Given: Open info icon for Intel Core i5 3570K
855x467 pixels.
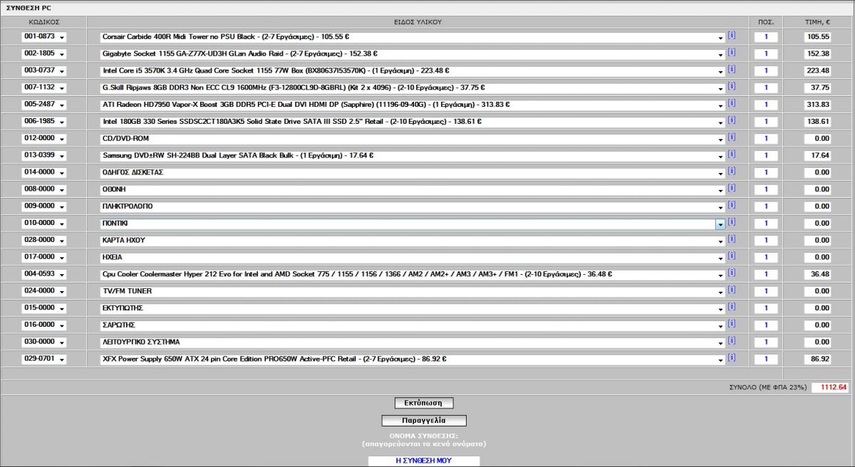Looking at the screenshot, I should pos(731,70).
